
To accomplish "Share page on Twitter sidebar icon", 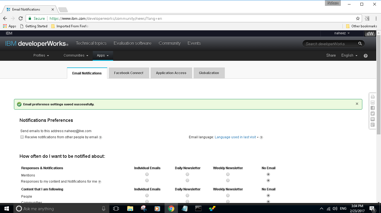I will tap(373, 113).
